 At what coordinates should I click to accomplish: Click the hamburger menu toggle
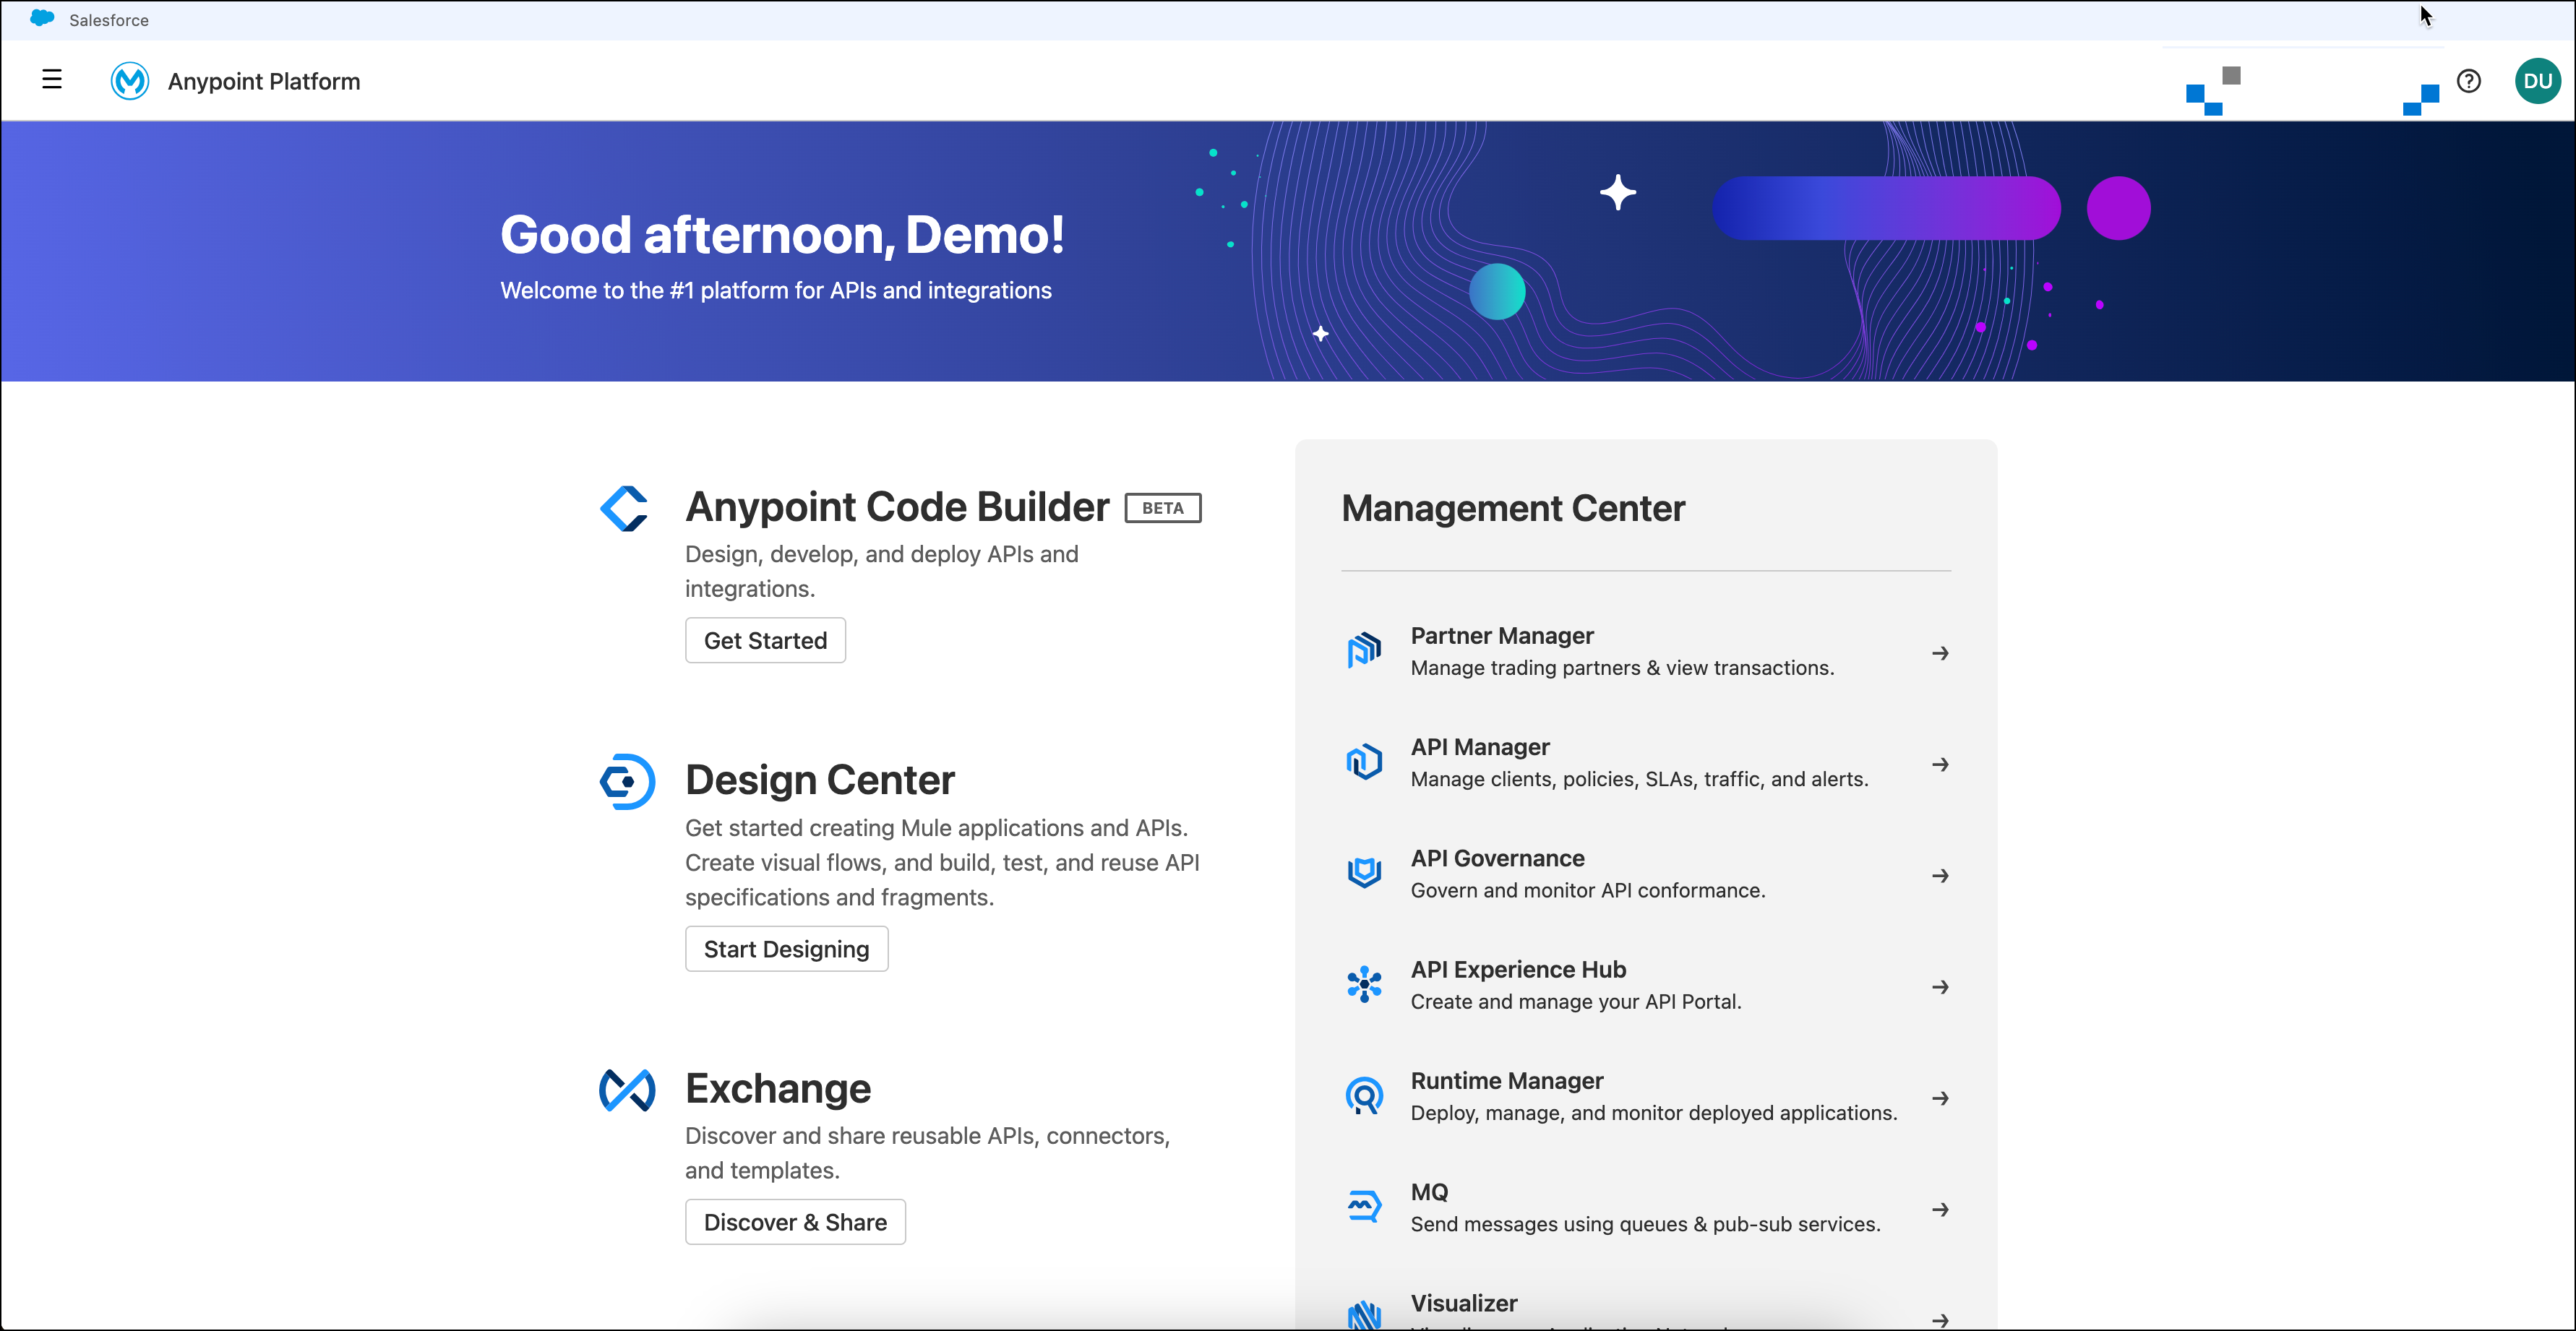pyautogui.click(x=49, y=79)
